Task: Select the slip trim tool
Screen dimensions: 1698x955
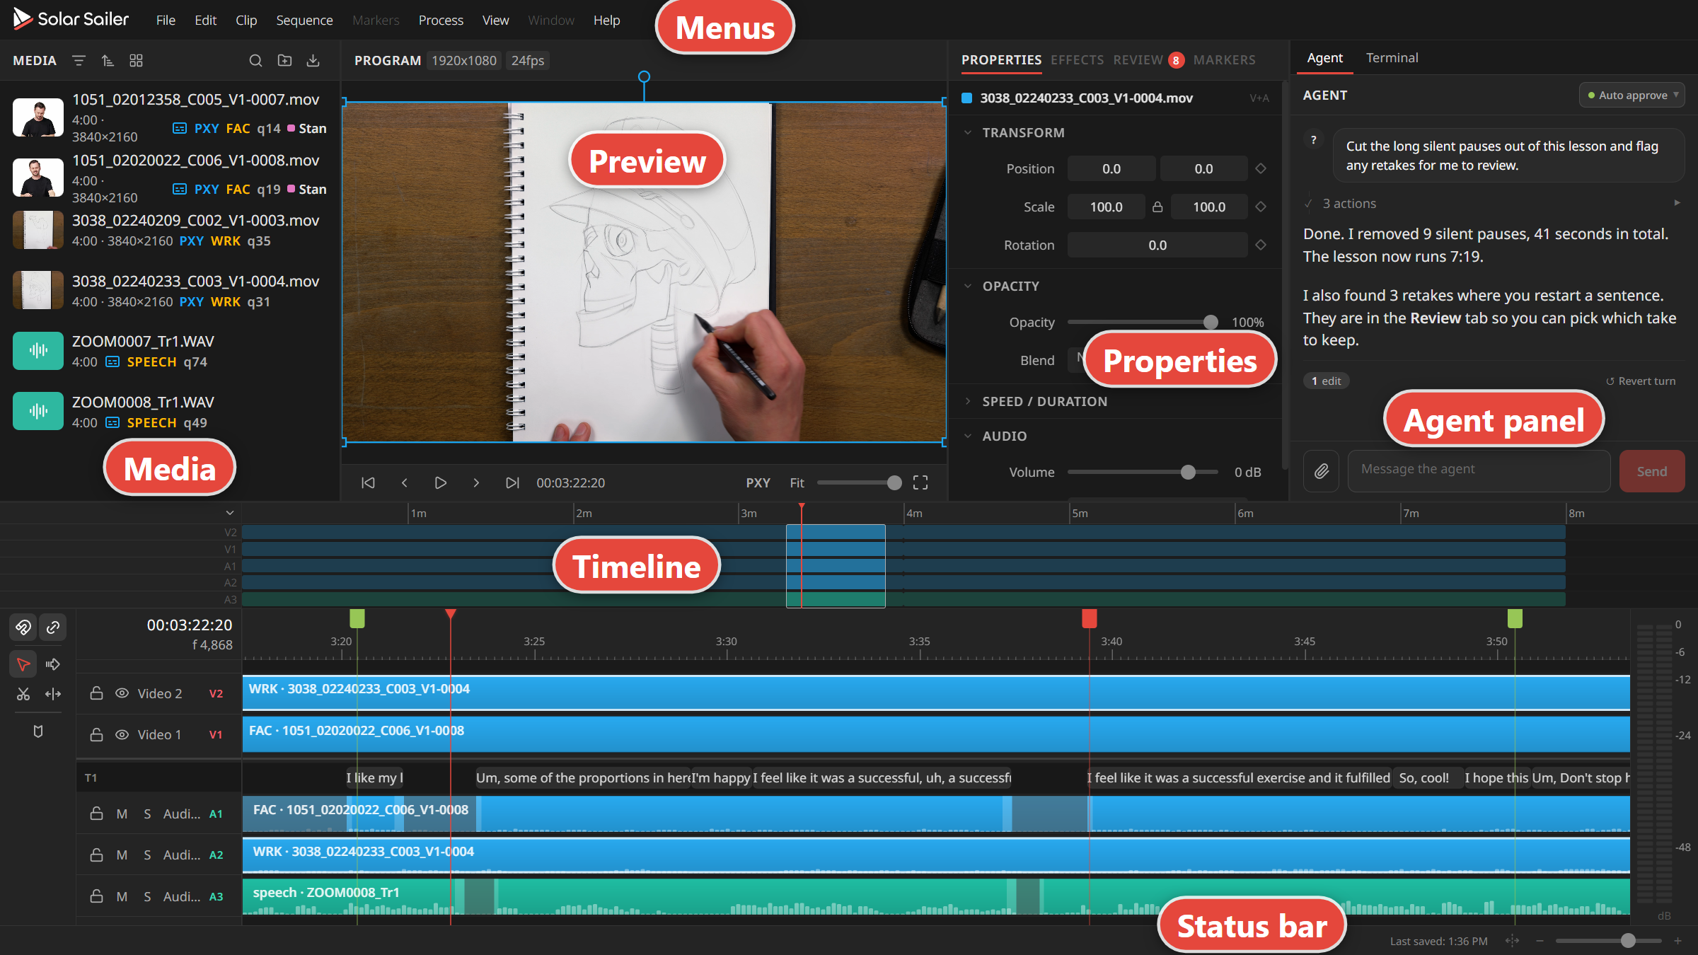Action: click(53, 694)
